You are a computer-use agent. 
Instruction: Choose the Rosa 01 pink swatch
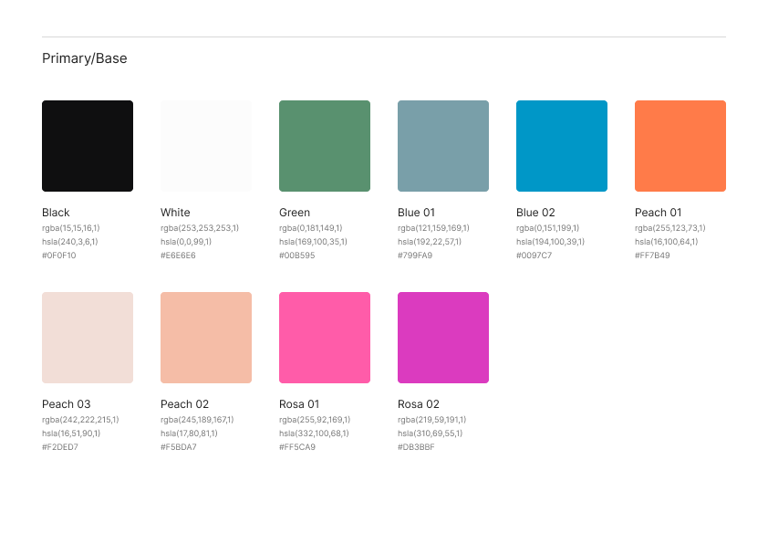click(x=325, y=338)
